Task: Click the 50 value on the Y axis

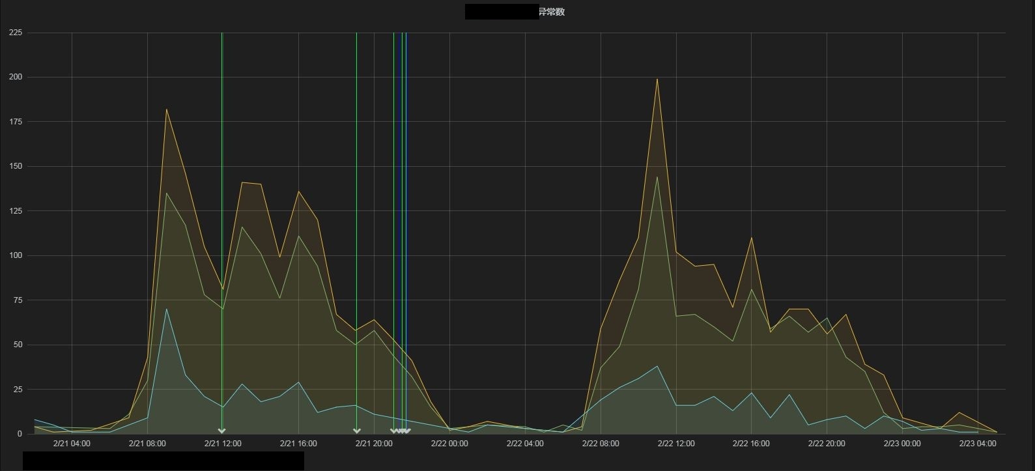Action: (18, 345)
